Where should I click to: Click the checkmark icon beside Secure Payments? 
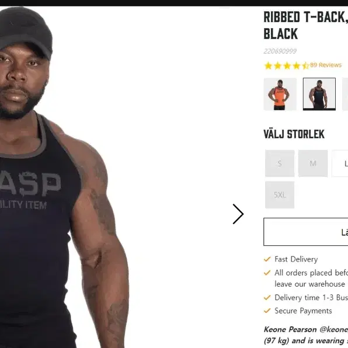click(x=267, y=311)
